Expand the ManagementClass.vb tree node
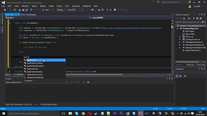The height and width of the screenshot is (116, 207). (x=180, y=42)
